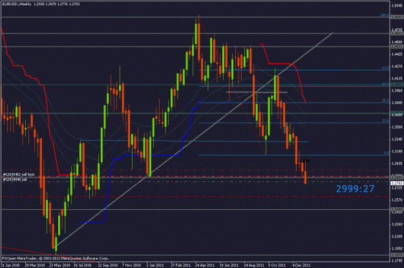Select the gray horizontal level tag near 1.1870
Viewport: 404px width, 268px height.
(397, 255)
